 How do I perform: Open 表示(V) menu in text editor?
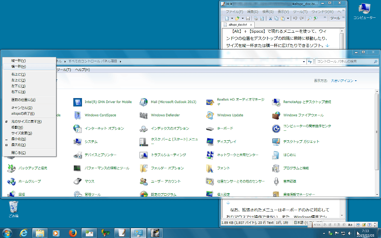pos(283,12)
